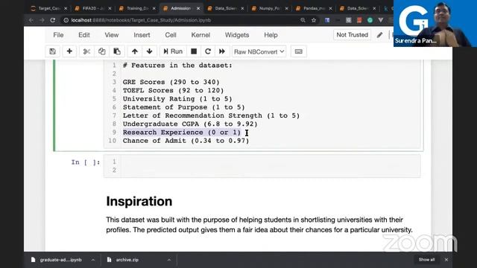Go back in browser history
Image resolution: width=477 pixels, height=268 pixels.
click(x=31, y=20)
